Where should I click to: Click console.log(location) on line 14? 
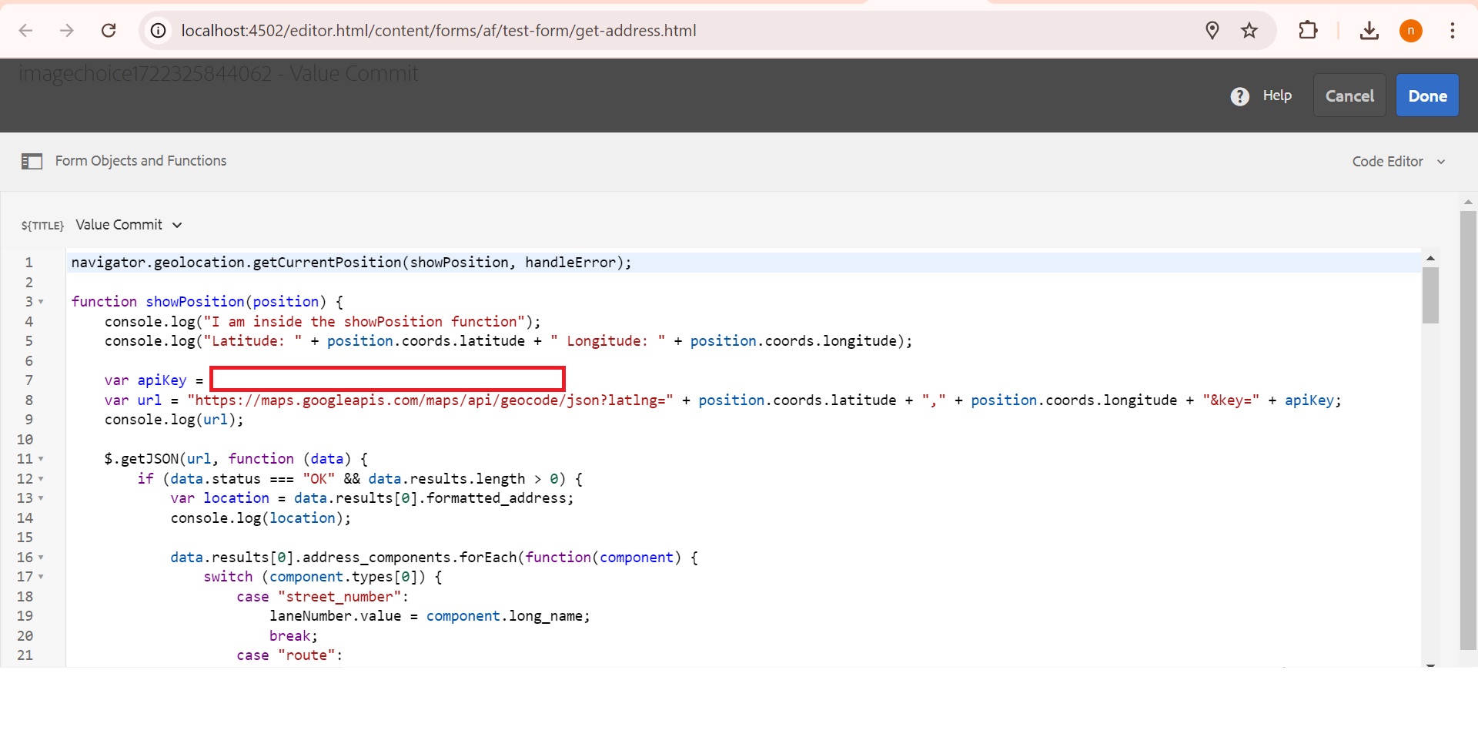[260, 518]
